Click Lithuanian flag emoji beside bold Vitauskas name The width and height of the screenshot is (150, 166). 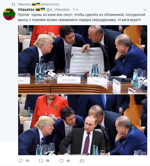[38, 10]
